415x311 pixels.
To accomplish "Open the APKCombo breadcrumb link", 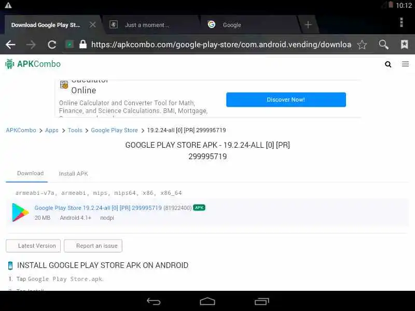I will (x=21, y=131).
